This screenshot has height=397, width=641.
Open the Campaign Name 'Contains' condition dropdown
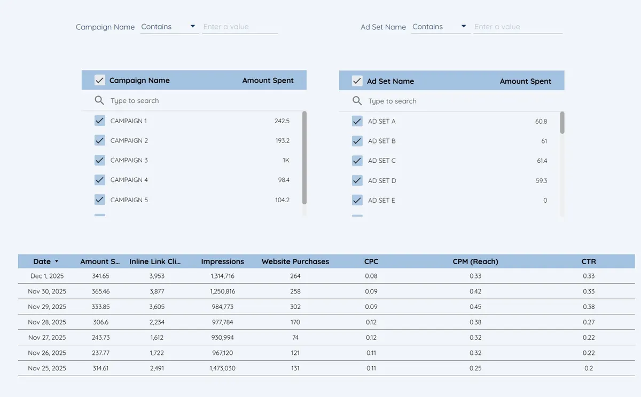coord(192,26)
